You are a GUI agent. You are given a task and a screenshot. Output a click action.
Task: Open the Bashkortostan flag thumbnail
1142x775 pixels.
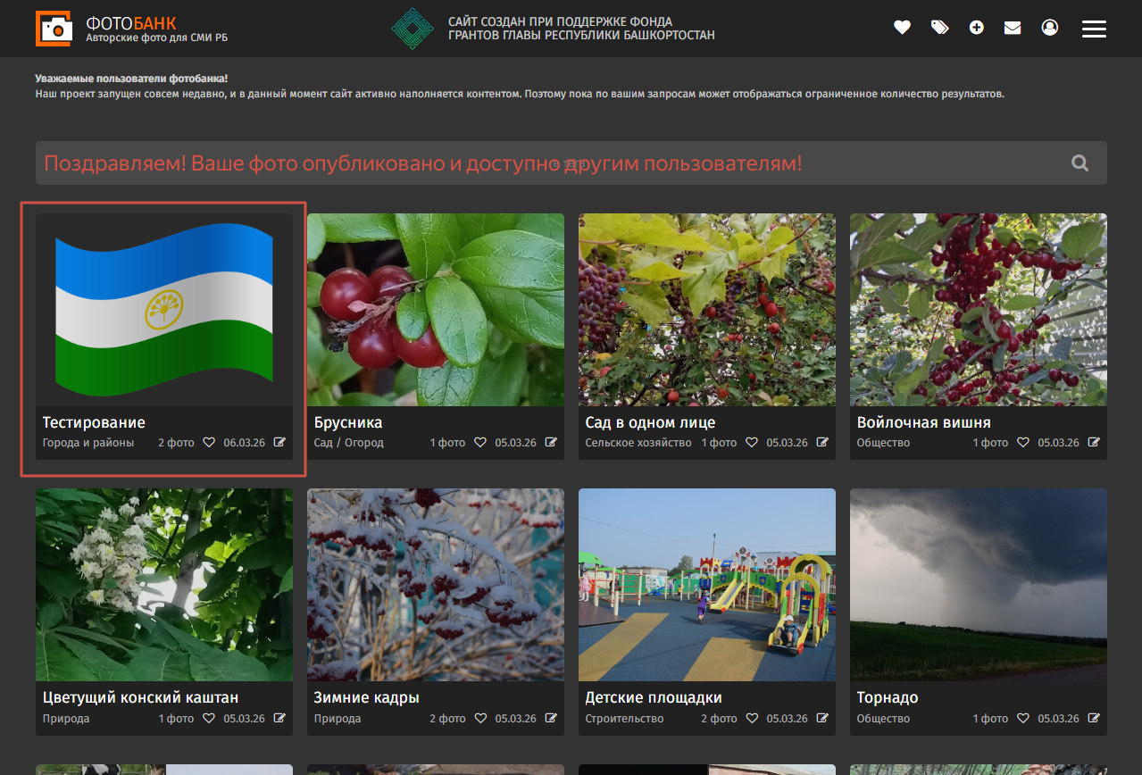(164, 310)
